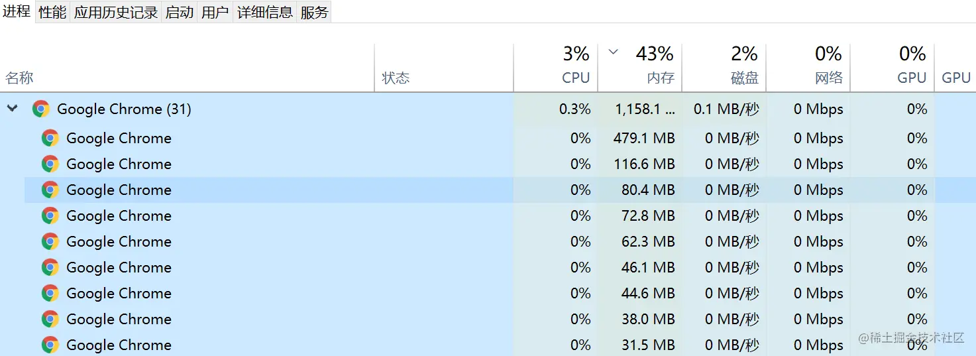Image resolution: width=976 pixels, height=356 pixels.
Task: Sort by the 磁盘 2% column header
Action: point(724,68)
